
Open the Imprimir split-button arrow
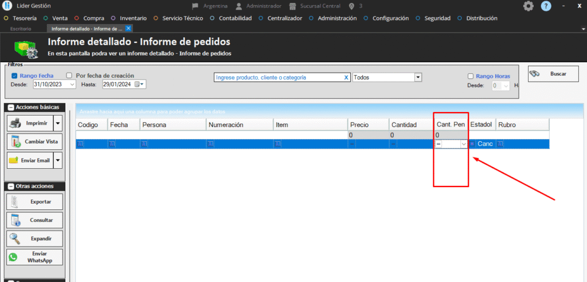[x=57, y=123]
